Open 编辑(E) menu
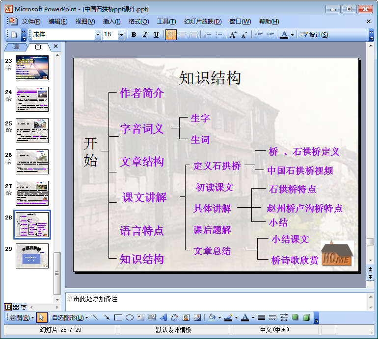 tap(58, 22)
